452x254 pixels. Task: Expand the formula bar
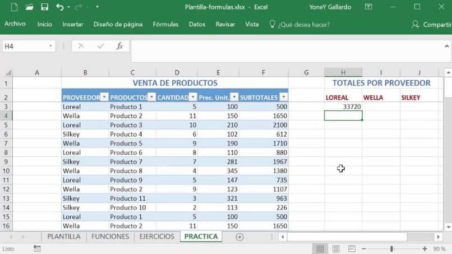[x=446, y=46]
